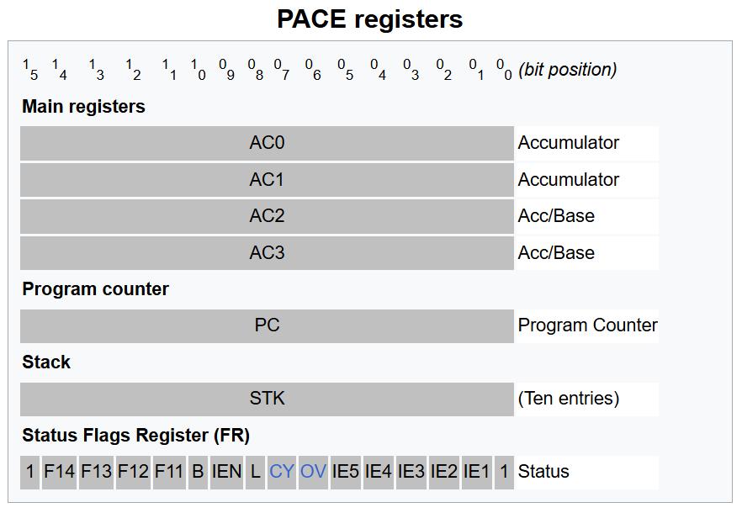742x513 pixels.
Task: Select the IE5 status bit cell
Action: click(x=345, y=472)
